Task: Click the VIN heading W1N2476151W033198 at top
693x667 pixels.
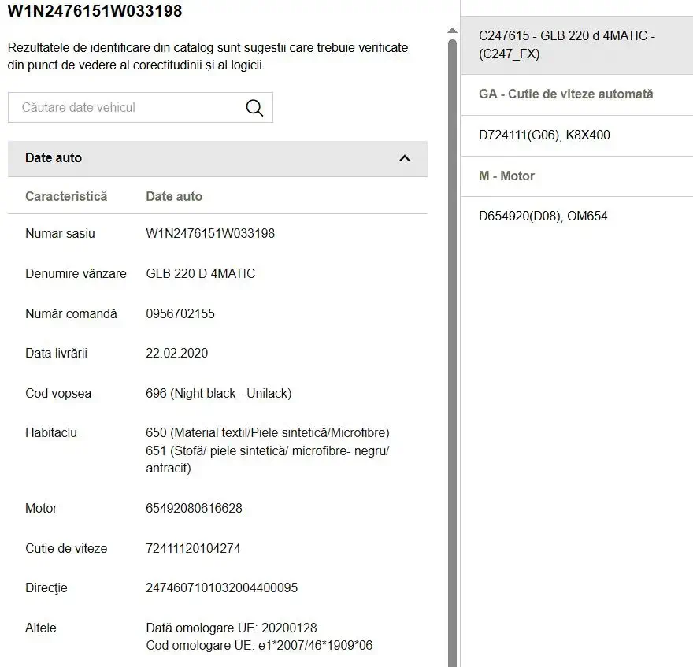Action: [95, 10]
